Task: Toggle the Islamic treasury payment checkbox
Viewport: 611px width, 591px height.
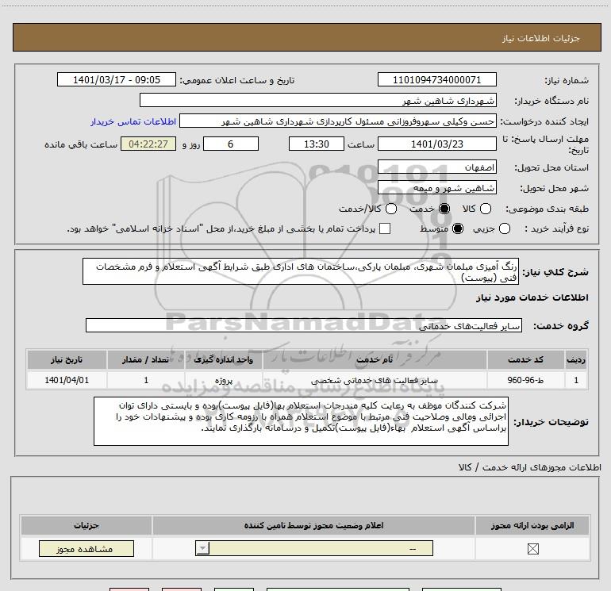Action: coord(385,228)
